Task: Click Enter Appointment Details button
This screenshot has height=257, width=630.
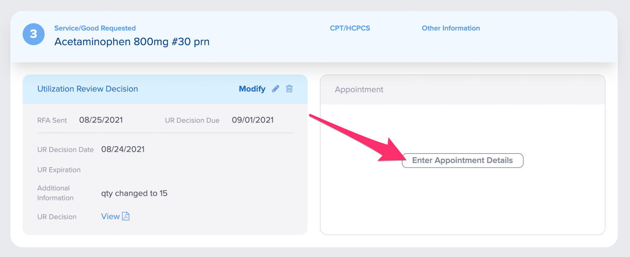Action: coord(462,160)
